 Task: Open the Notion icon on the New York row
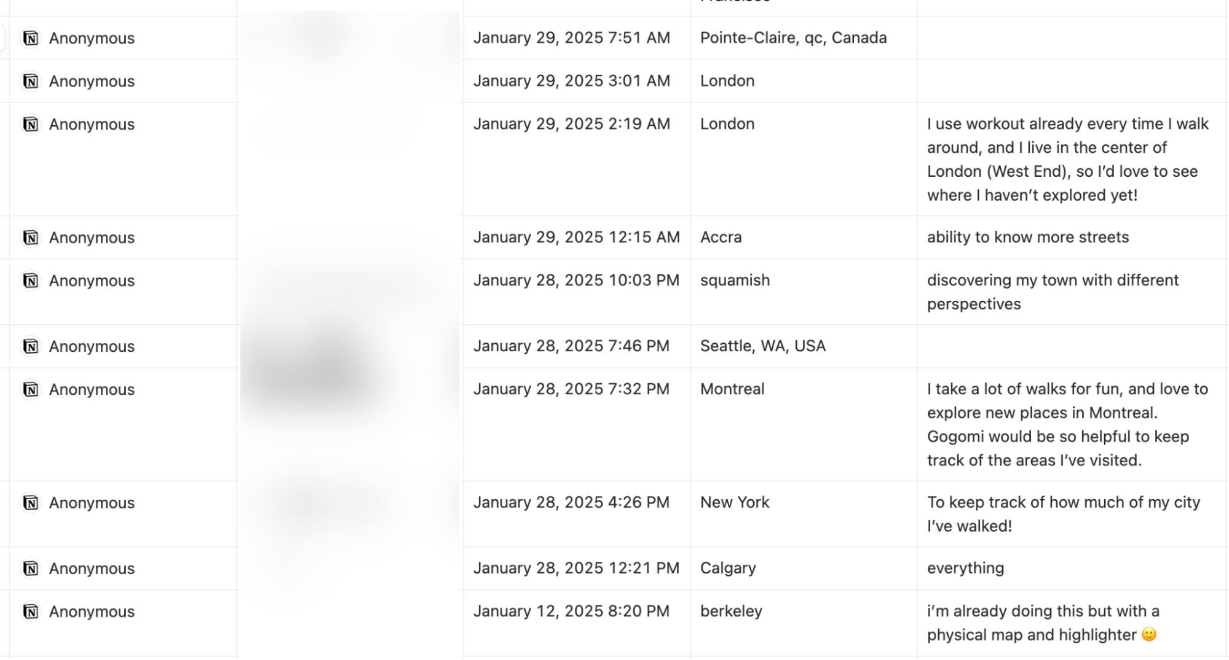30,502
